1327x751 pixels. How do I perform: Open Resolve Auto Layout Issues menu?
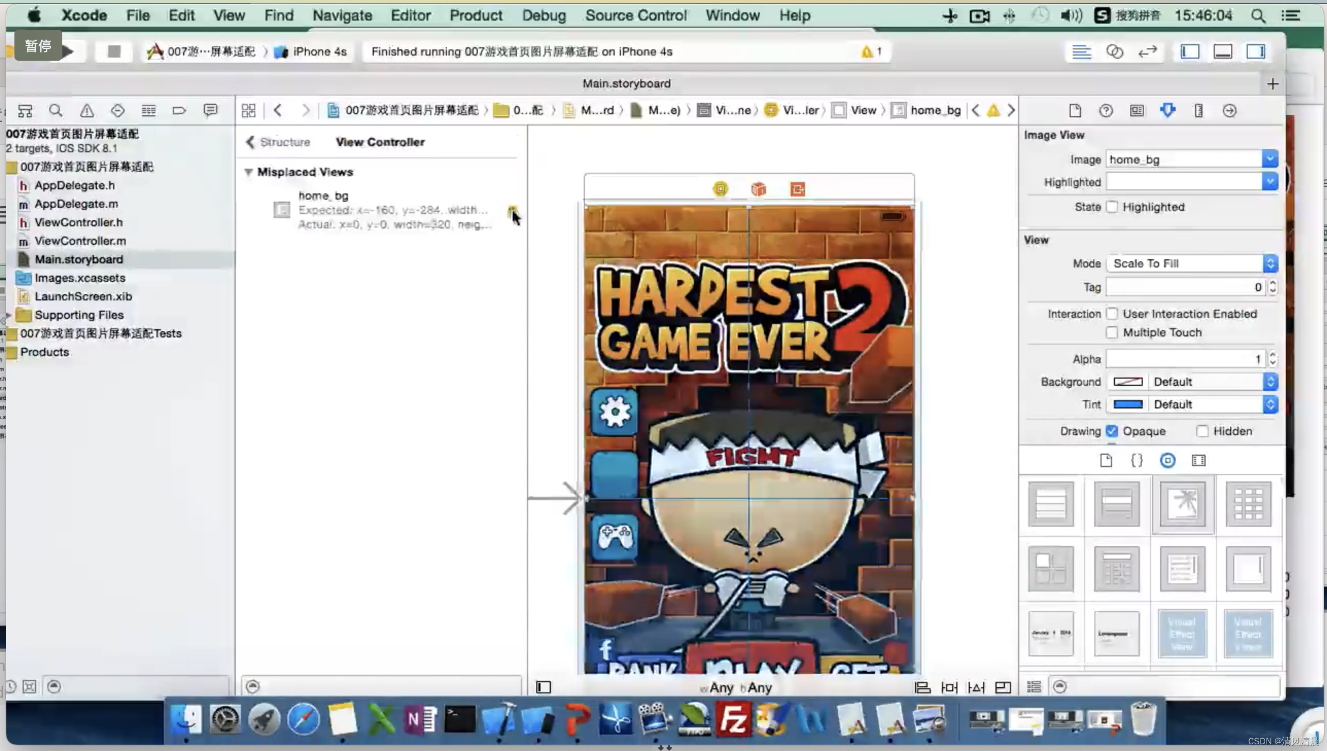tap(976, 687)
